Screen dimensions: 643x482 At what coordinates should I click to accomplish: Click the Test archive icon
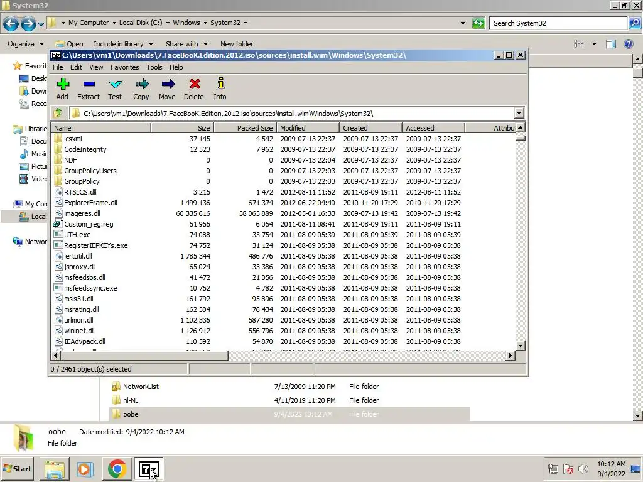(116, 84)
